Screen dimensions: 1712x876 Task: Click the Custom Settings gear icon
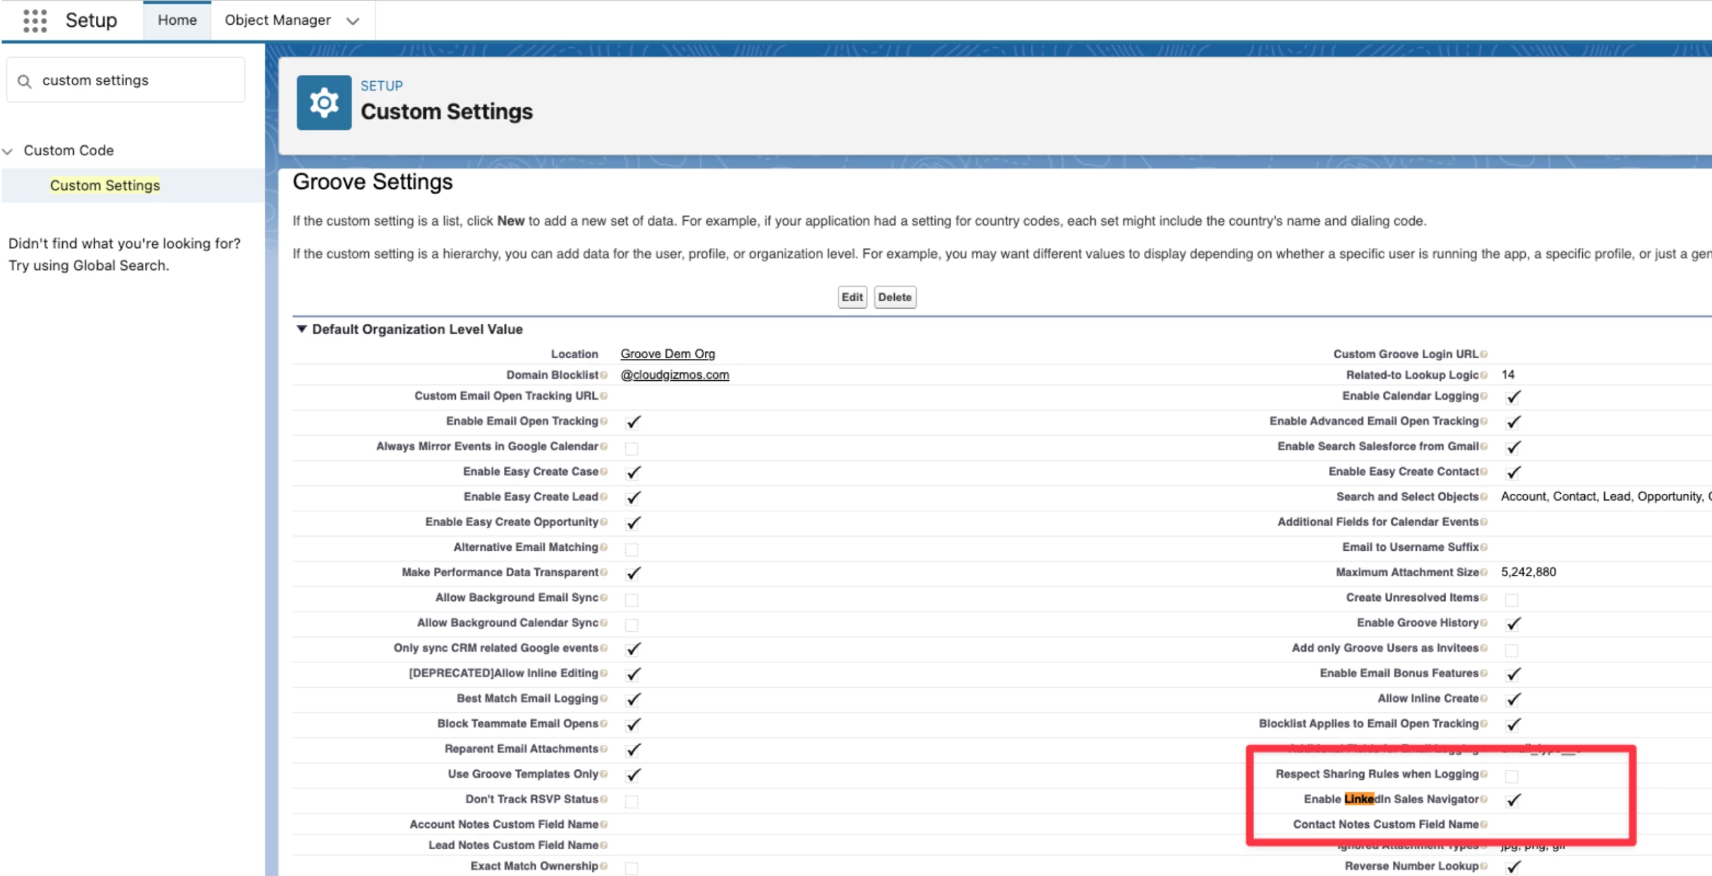coord(324,103)
